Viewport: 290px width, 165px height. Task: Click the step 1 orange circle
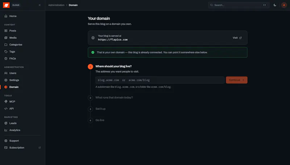click(90, 66)
